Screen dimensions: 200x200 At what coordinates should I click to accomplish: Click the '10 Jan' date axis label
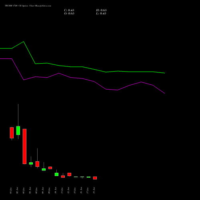point(56,190)
